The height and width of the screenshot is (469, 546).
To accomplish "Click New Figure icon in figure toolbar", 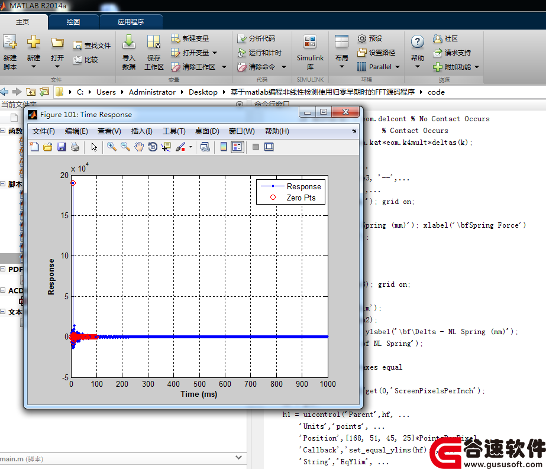I will (34, 147).
